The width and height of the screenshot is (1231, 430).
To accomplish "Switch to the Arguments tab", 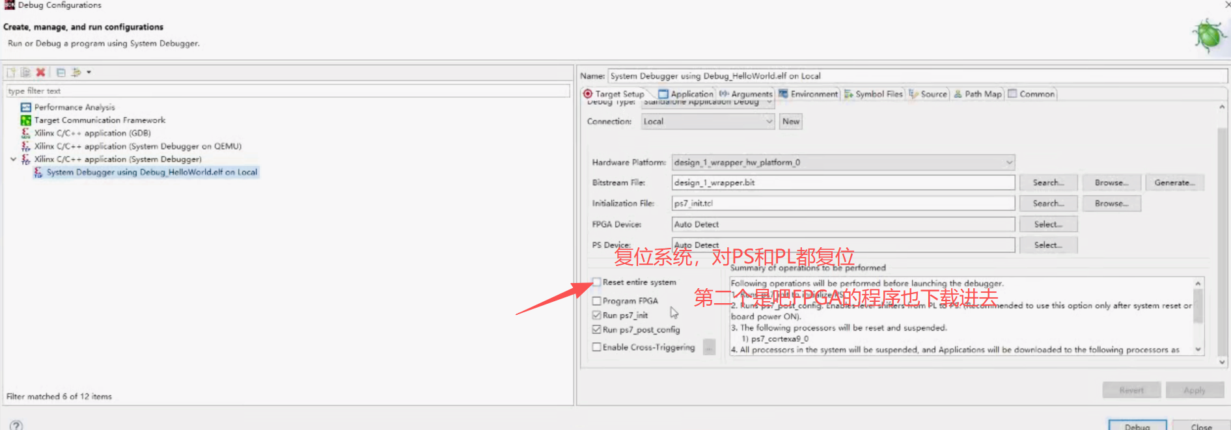I will (x=745, y=94).
